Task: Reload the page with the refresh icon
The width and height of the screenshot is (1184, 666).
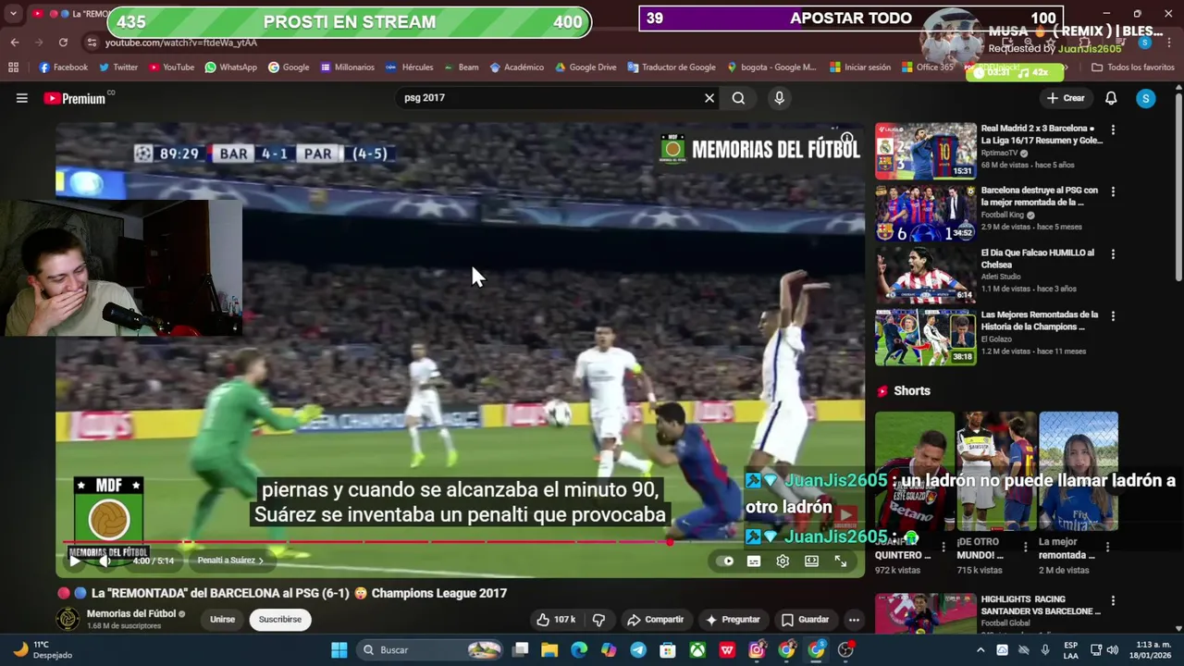Action: point(63,43)
